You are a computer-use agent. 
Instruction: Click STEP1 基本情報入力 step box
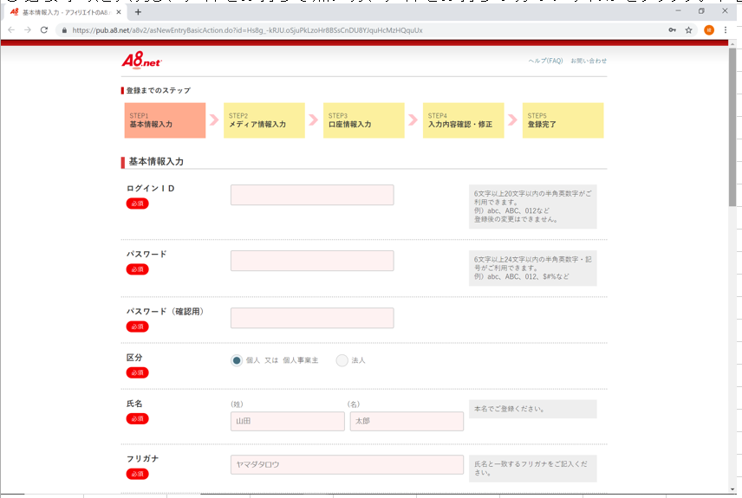[x=166, y=120]
